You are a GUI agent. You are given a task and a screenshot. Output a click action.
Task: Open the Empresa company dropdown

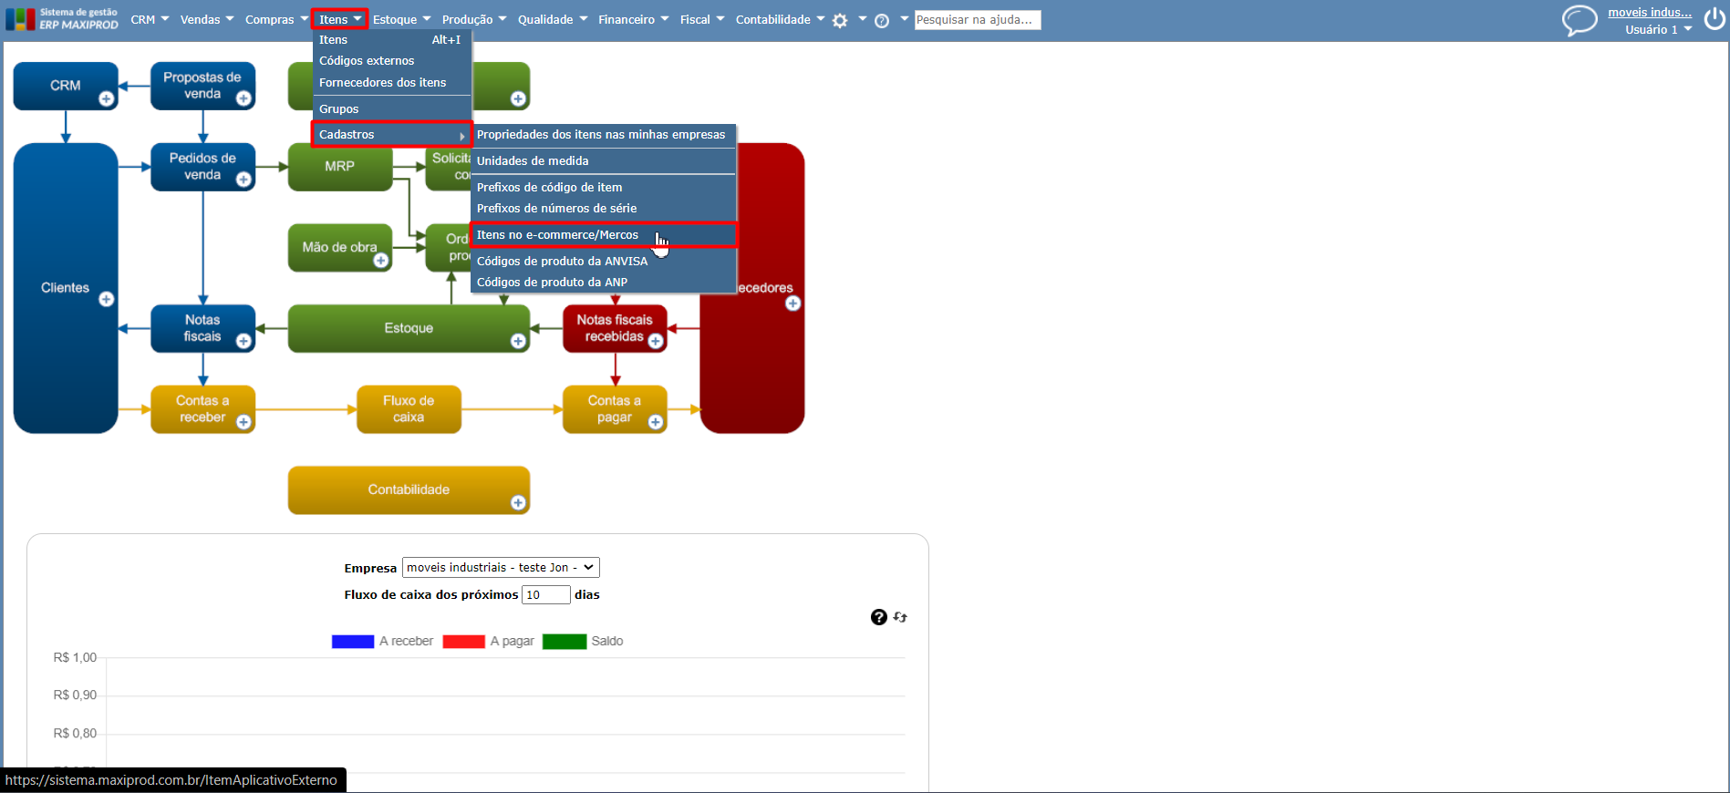click(x=501, y=568)
